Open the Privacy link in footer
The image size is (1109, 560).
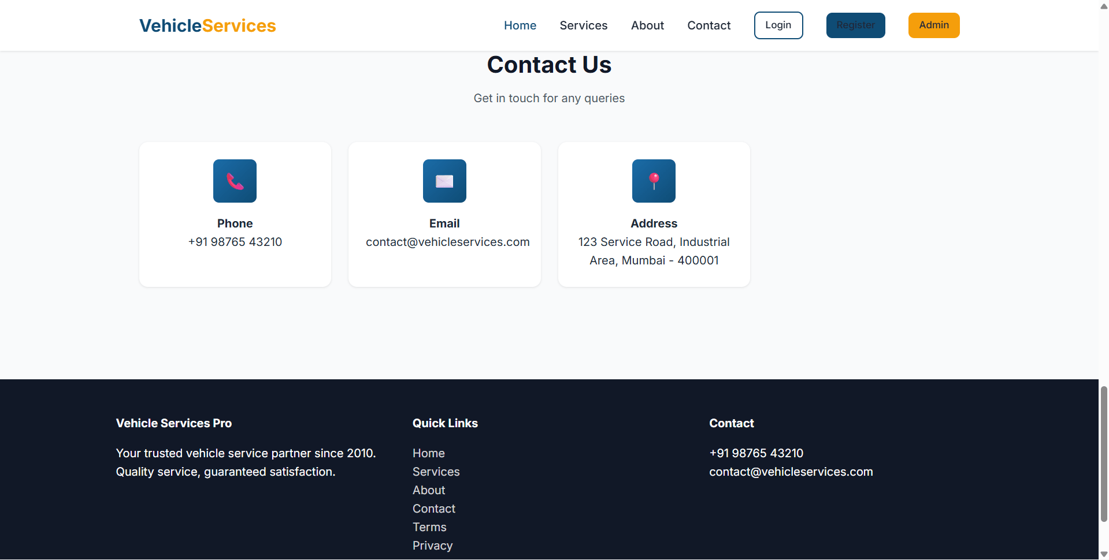(432, 546)
